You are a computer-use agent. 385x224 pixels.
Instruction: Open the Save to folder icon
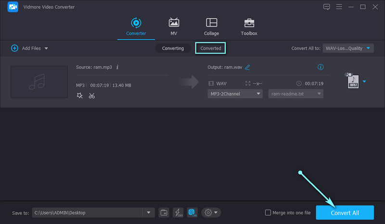164,212
